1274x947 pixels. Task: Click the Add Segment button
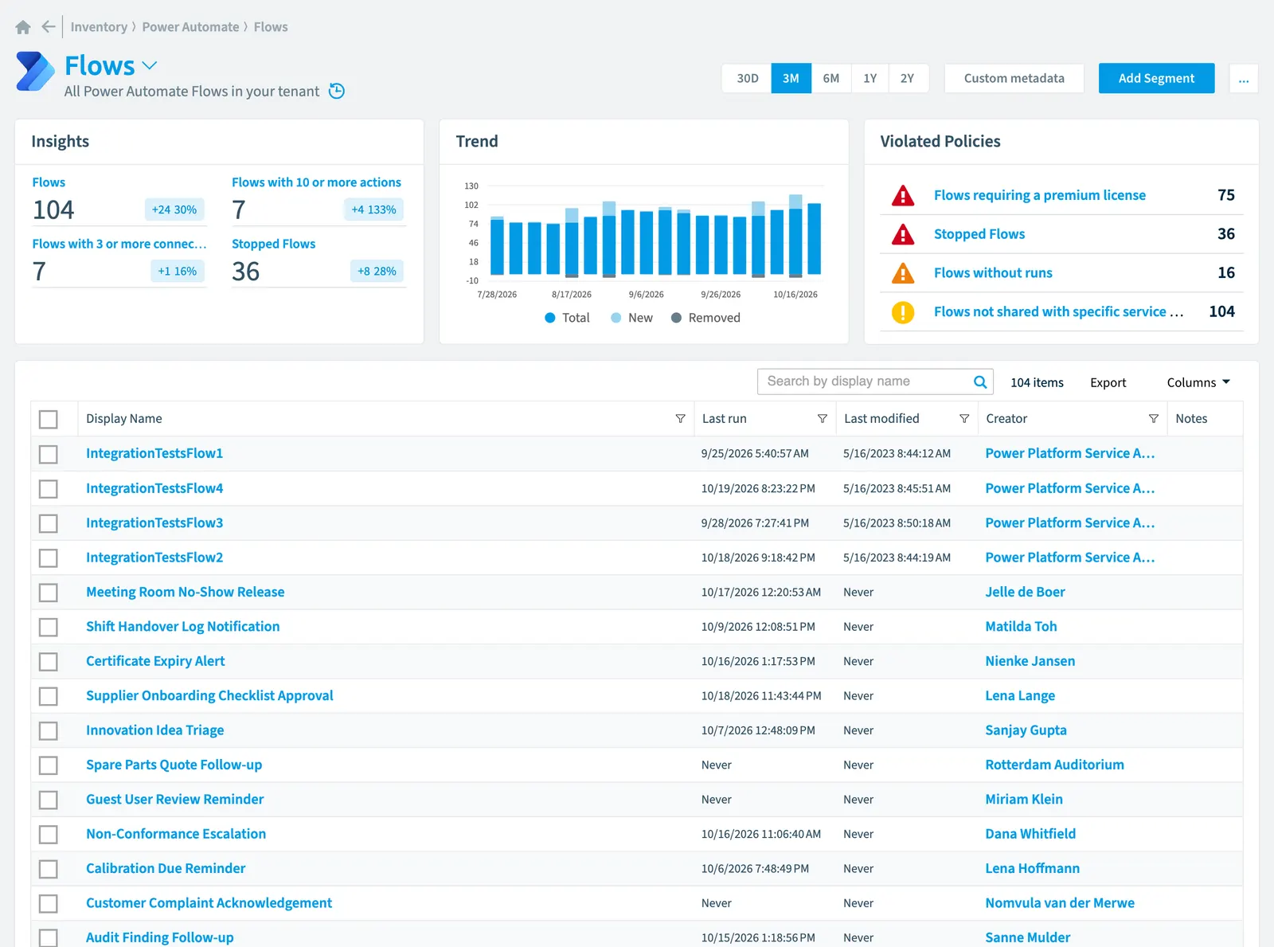click(x=1156, y=78)
